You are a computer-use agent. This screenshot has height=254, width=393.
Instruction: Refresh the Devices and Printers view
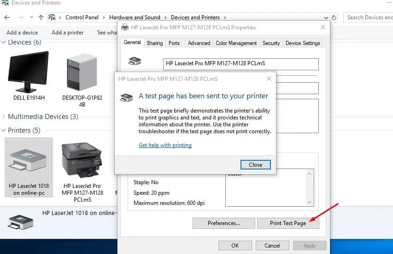[334, 18]
